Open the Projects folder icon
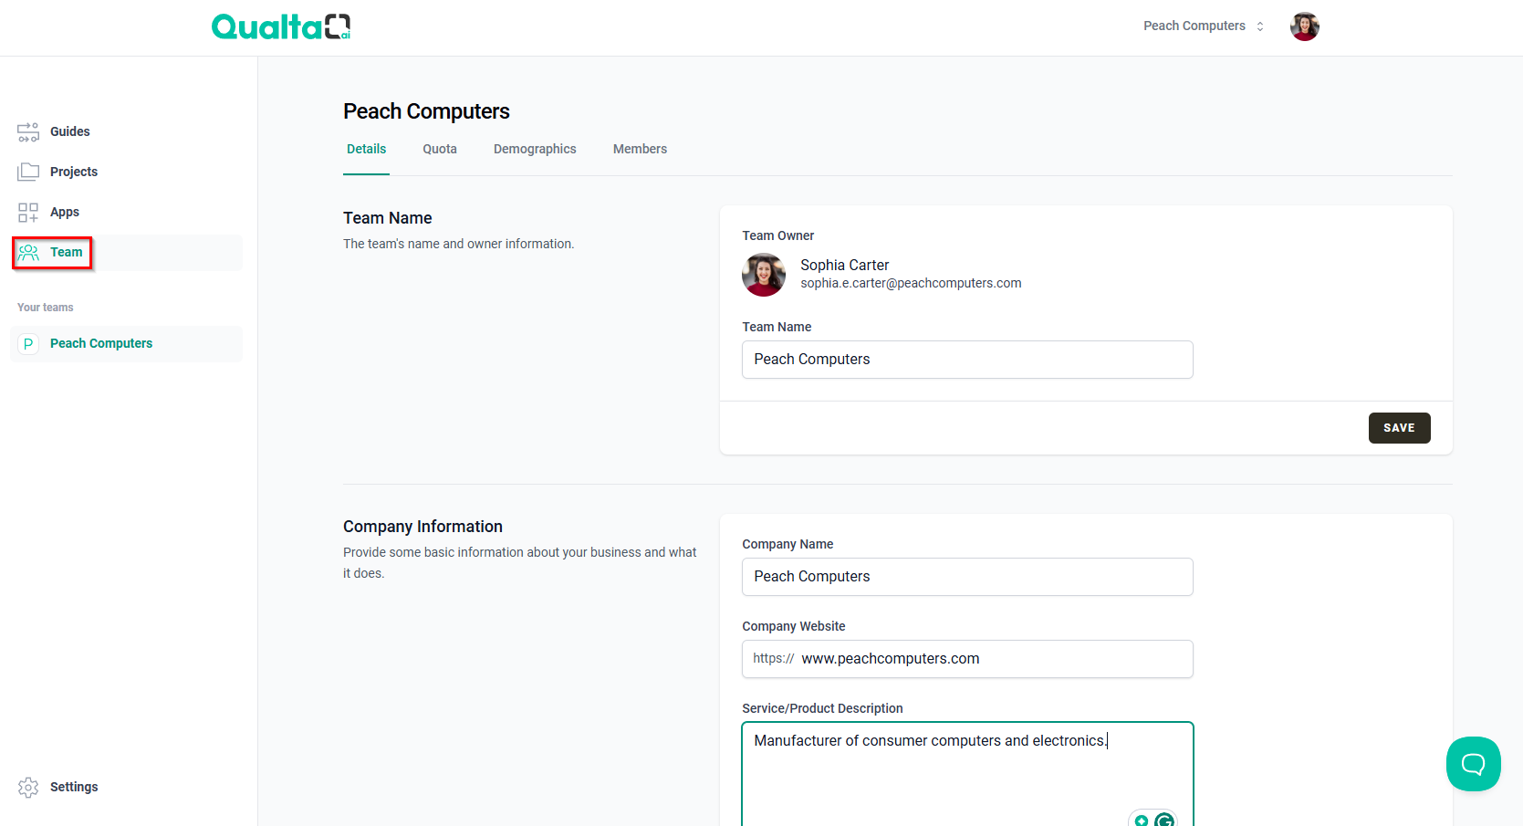Screen dimensions: 1523x826 [28, 172]
